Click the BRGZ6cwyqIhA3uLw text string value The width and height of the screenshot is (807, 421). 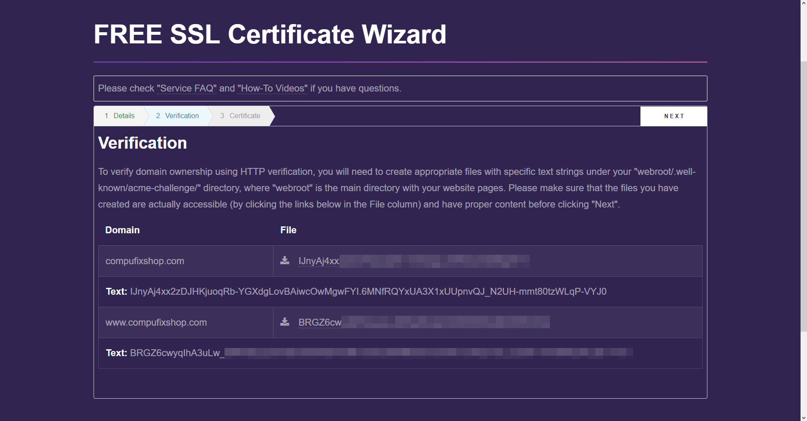[381, 353]
